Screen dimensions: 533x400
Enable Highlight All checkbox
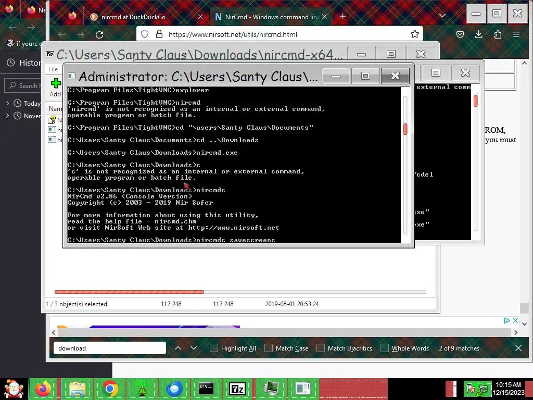[x=214, y=348]
